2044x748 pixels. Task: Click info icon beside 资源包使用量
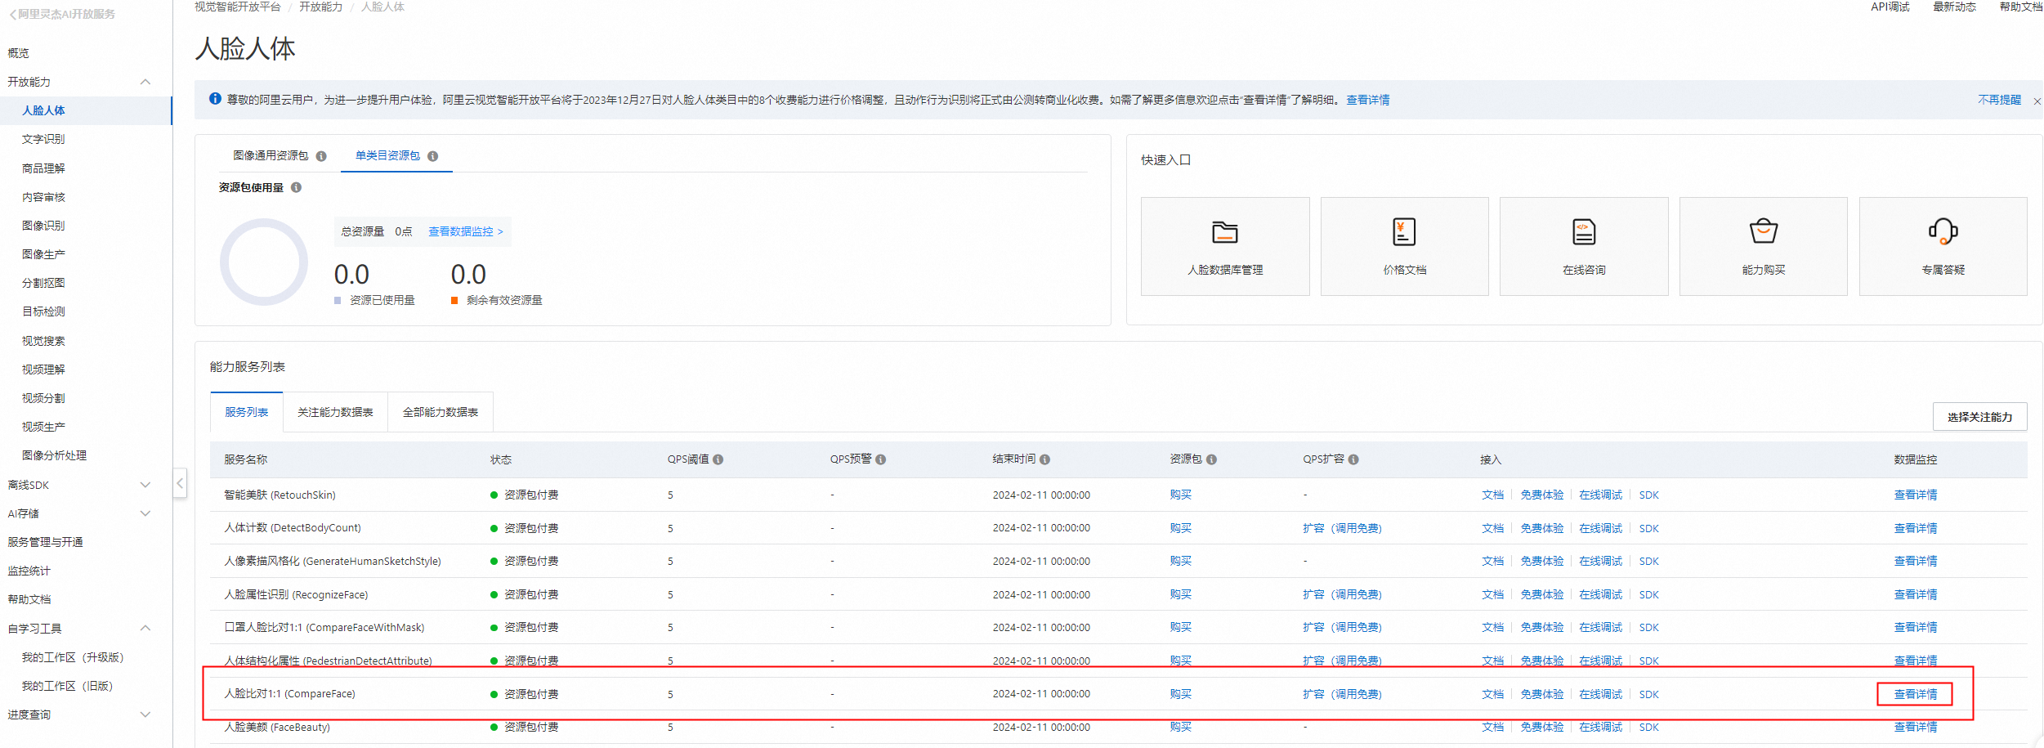pos(296,187)
